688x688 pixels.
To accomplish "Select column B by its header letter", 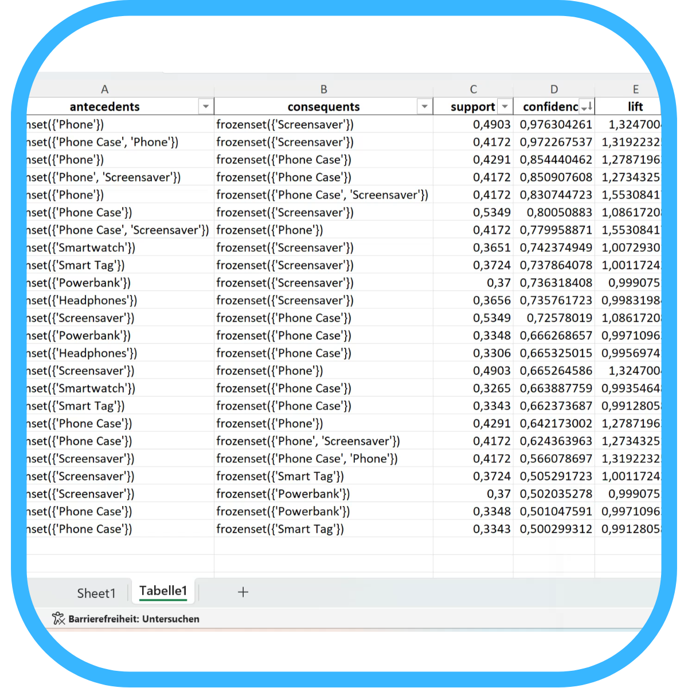I will [324, 89].
